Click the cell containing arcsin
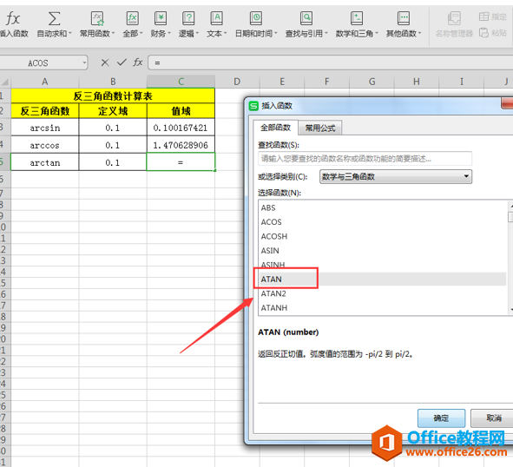 pos(45,128)
